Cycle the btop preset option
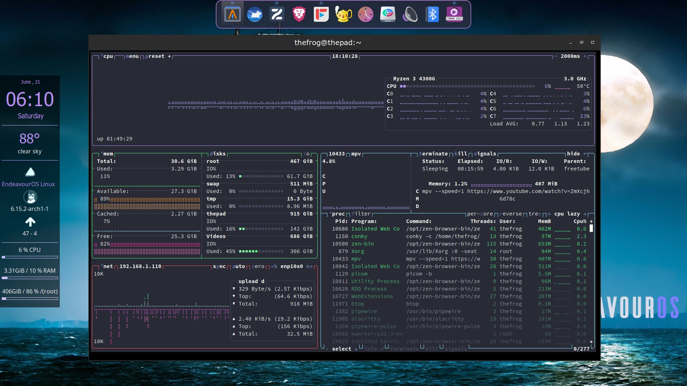 click(x=155, y=56)
